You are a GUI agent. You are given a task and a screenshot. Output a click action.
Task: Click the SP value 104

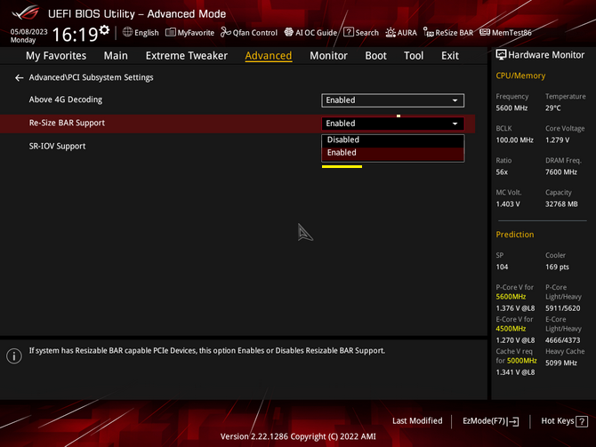click(x=502, y=267)
